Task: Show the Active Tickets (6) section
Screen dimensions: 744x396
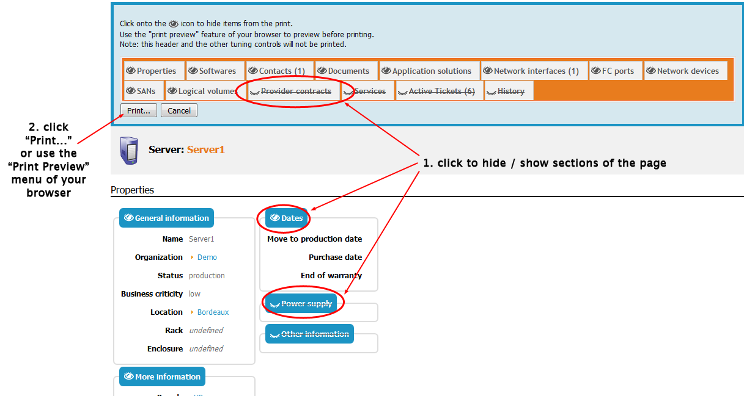Action: click(404, 90)
